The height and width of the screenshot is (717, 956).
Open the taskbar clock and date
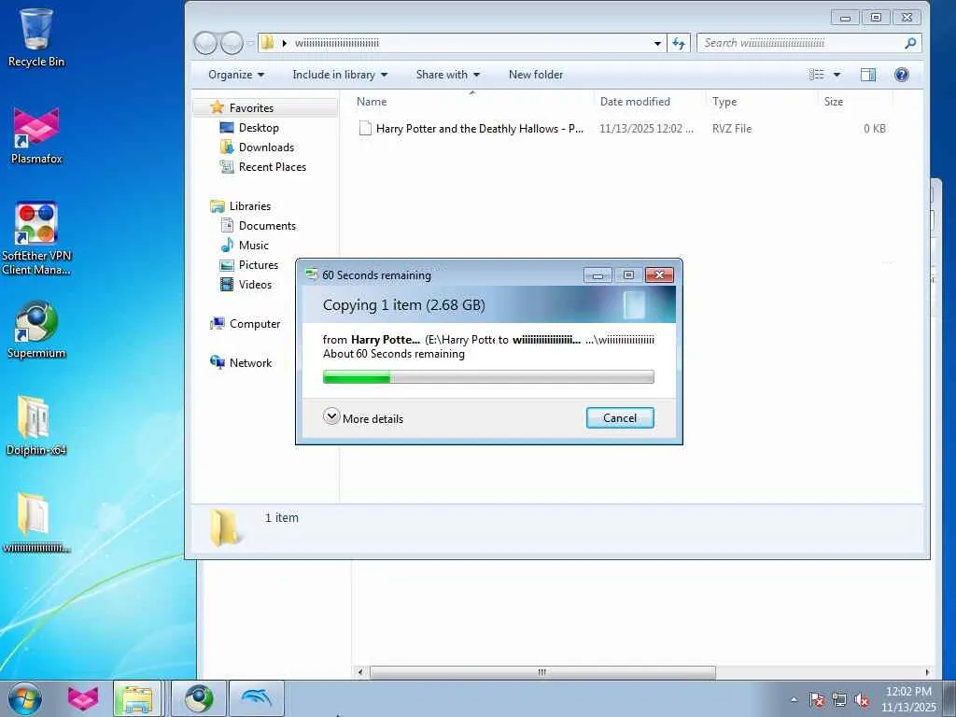(908, 698)
